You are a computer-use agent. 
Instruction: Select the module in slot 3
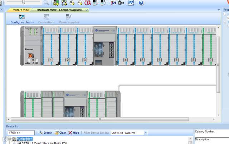(x=85, y=46)
